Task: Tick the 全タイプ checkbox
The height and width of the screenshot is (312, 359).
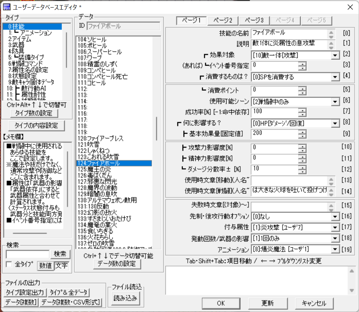Action: (x=9, y=264)
